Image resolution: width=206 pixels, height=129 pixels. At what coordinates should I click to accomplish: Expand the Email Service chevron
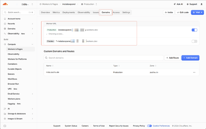[x=32, y=94]
